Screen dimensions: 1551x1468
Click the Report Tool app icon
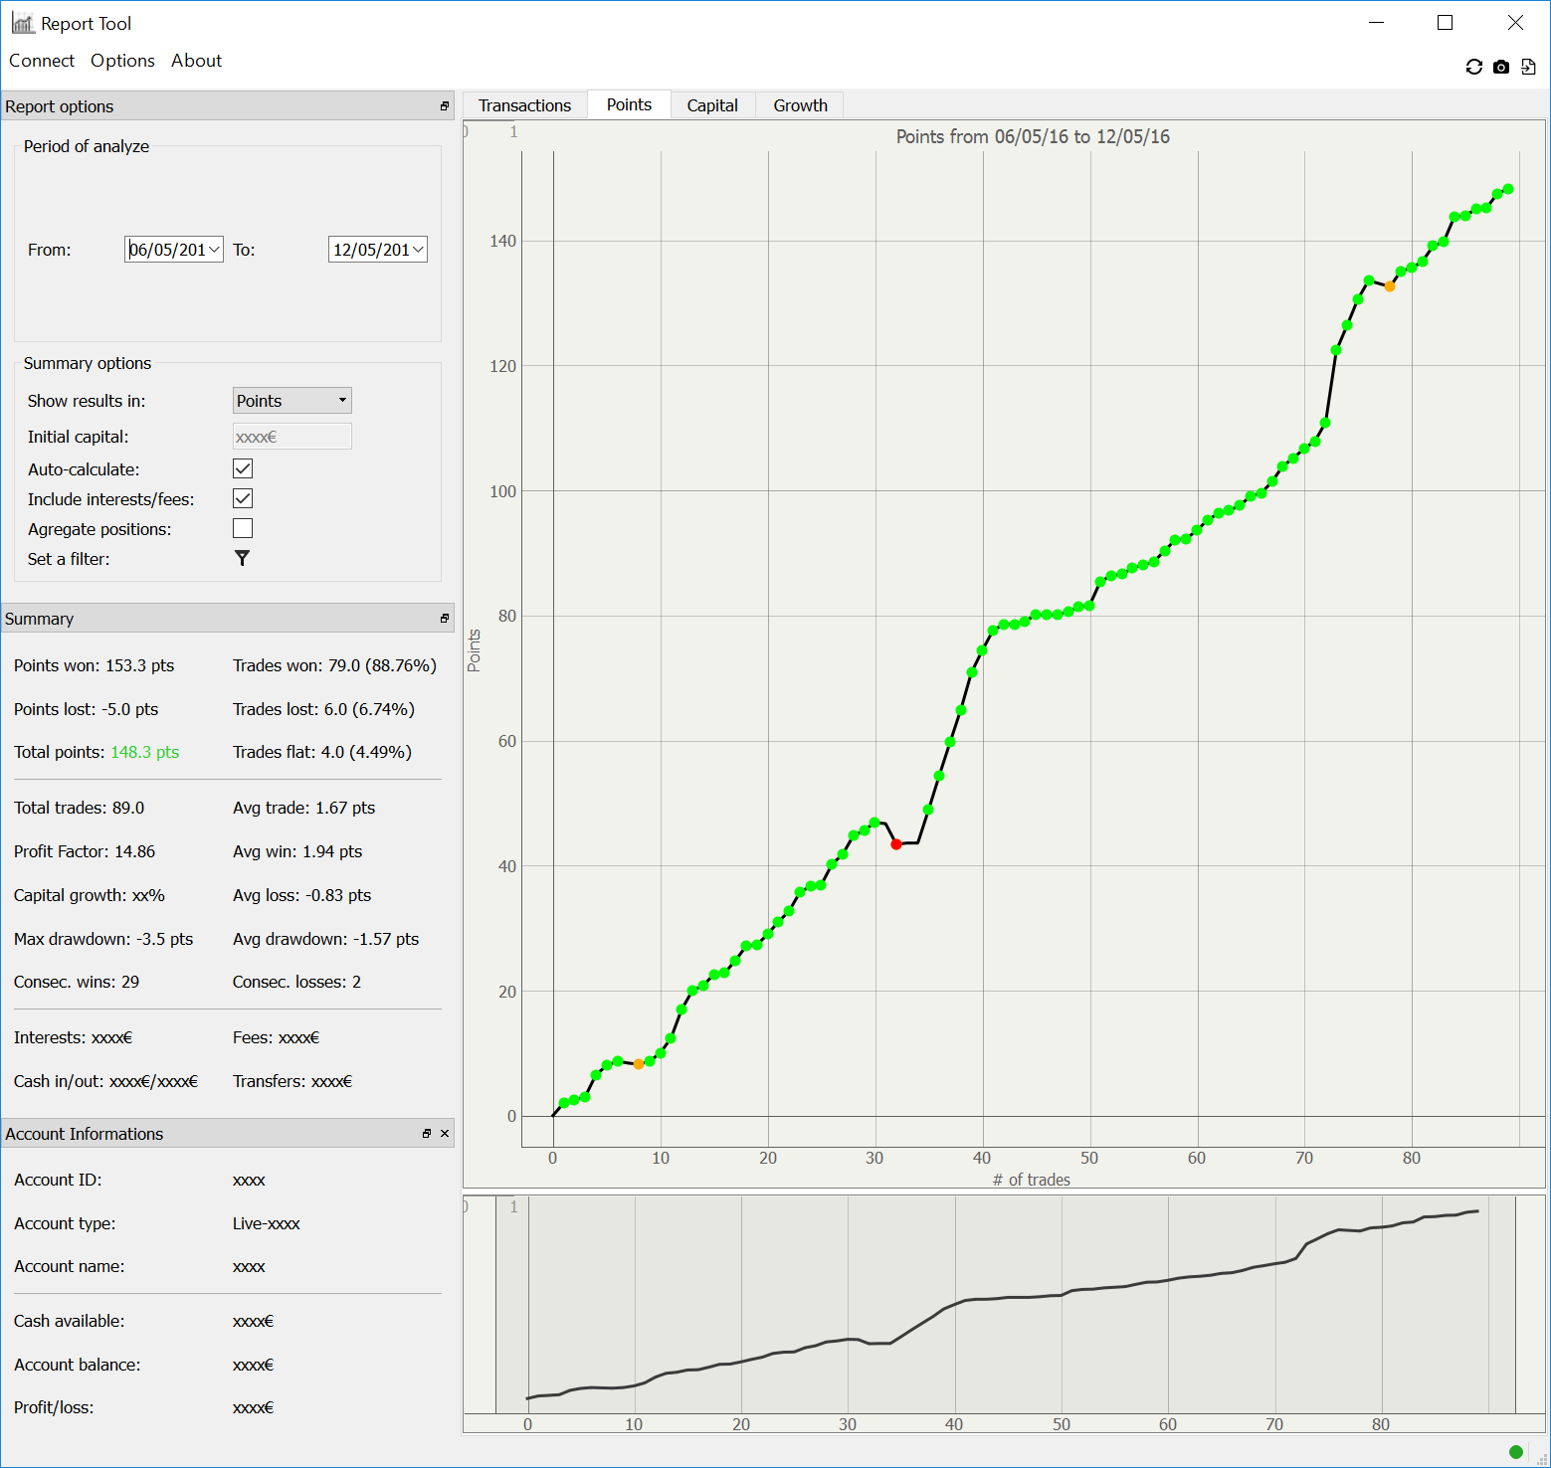[23, 23]
